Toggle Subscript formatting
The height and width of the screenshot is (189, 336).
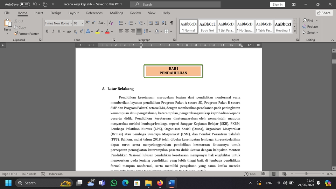coord(75,31)
